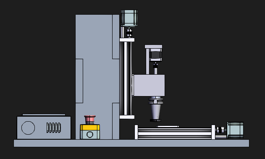This screenshot has height=159, width=265.
Task: Select the shaft coupling below top motor
Action: pos(129,33)
